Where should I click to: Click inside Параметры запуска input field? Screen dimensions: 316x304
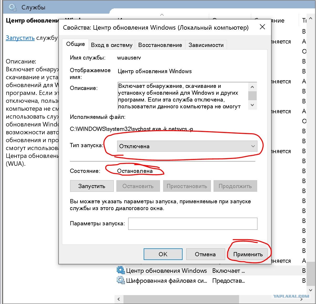193,224
